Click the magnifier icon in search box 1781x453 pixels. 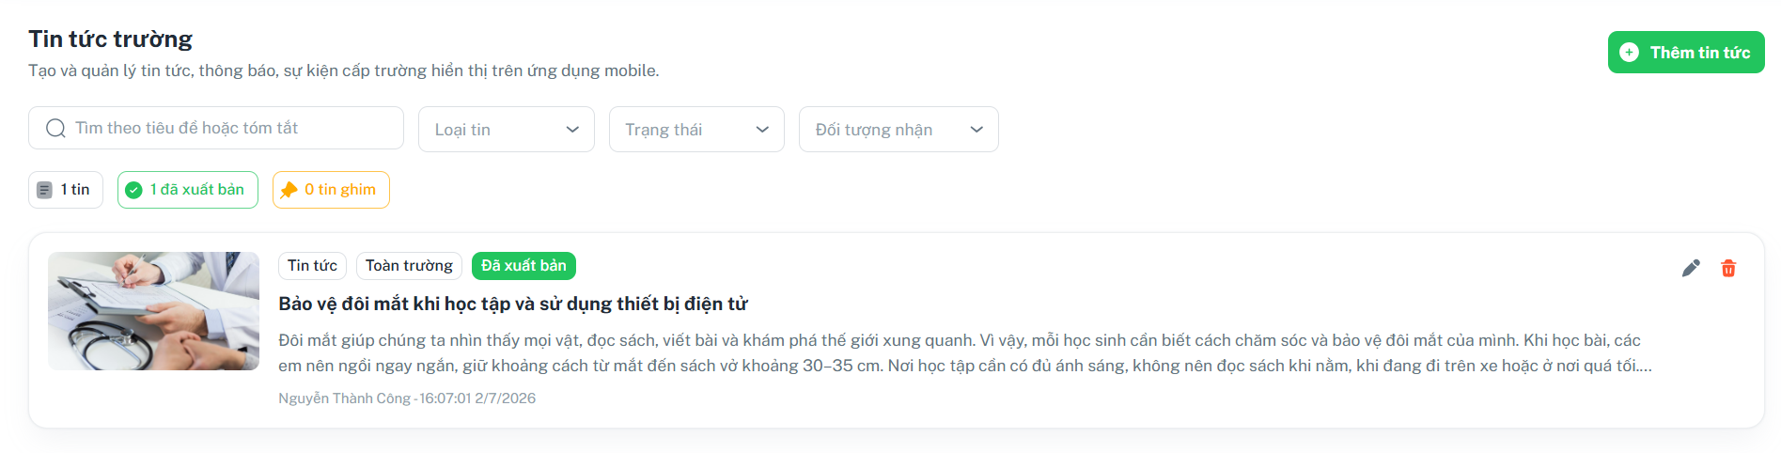click(55, 128)
